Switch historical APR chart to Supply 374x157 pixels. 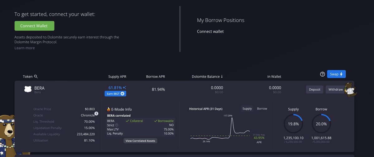pyautogui.click(x=247, y=109)
